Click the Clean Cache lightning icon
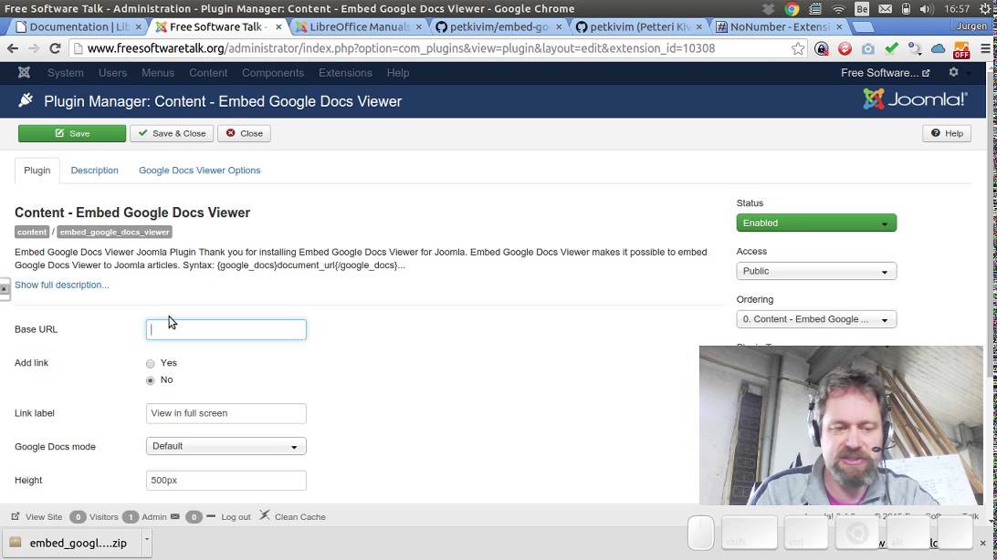The image size is (997, 560). coord(265,515)
